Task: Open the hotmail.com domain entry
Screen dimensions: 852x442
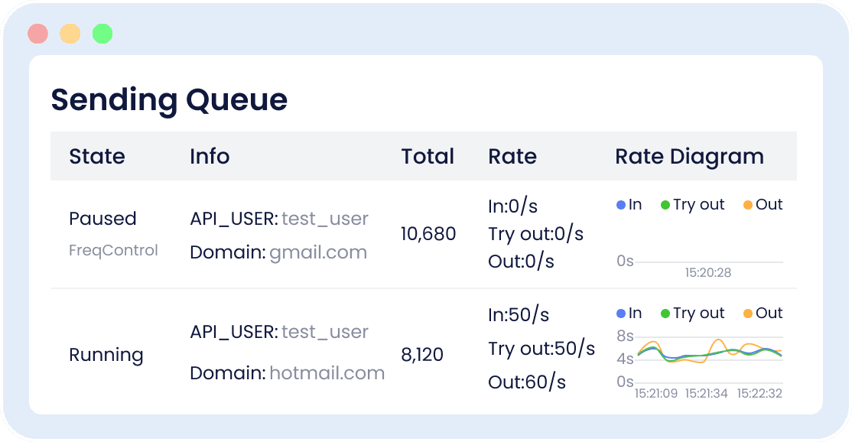Action: click(x=327, y=373)
